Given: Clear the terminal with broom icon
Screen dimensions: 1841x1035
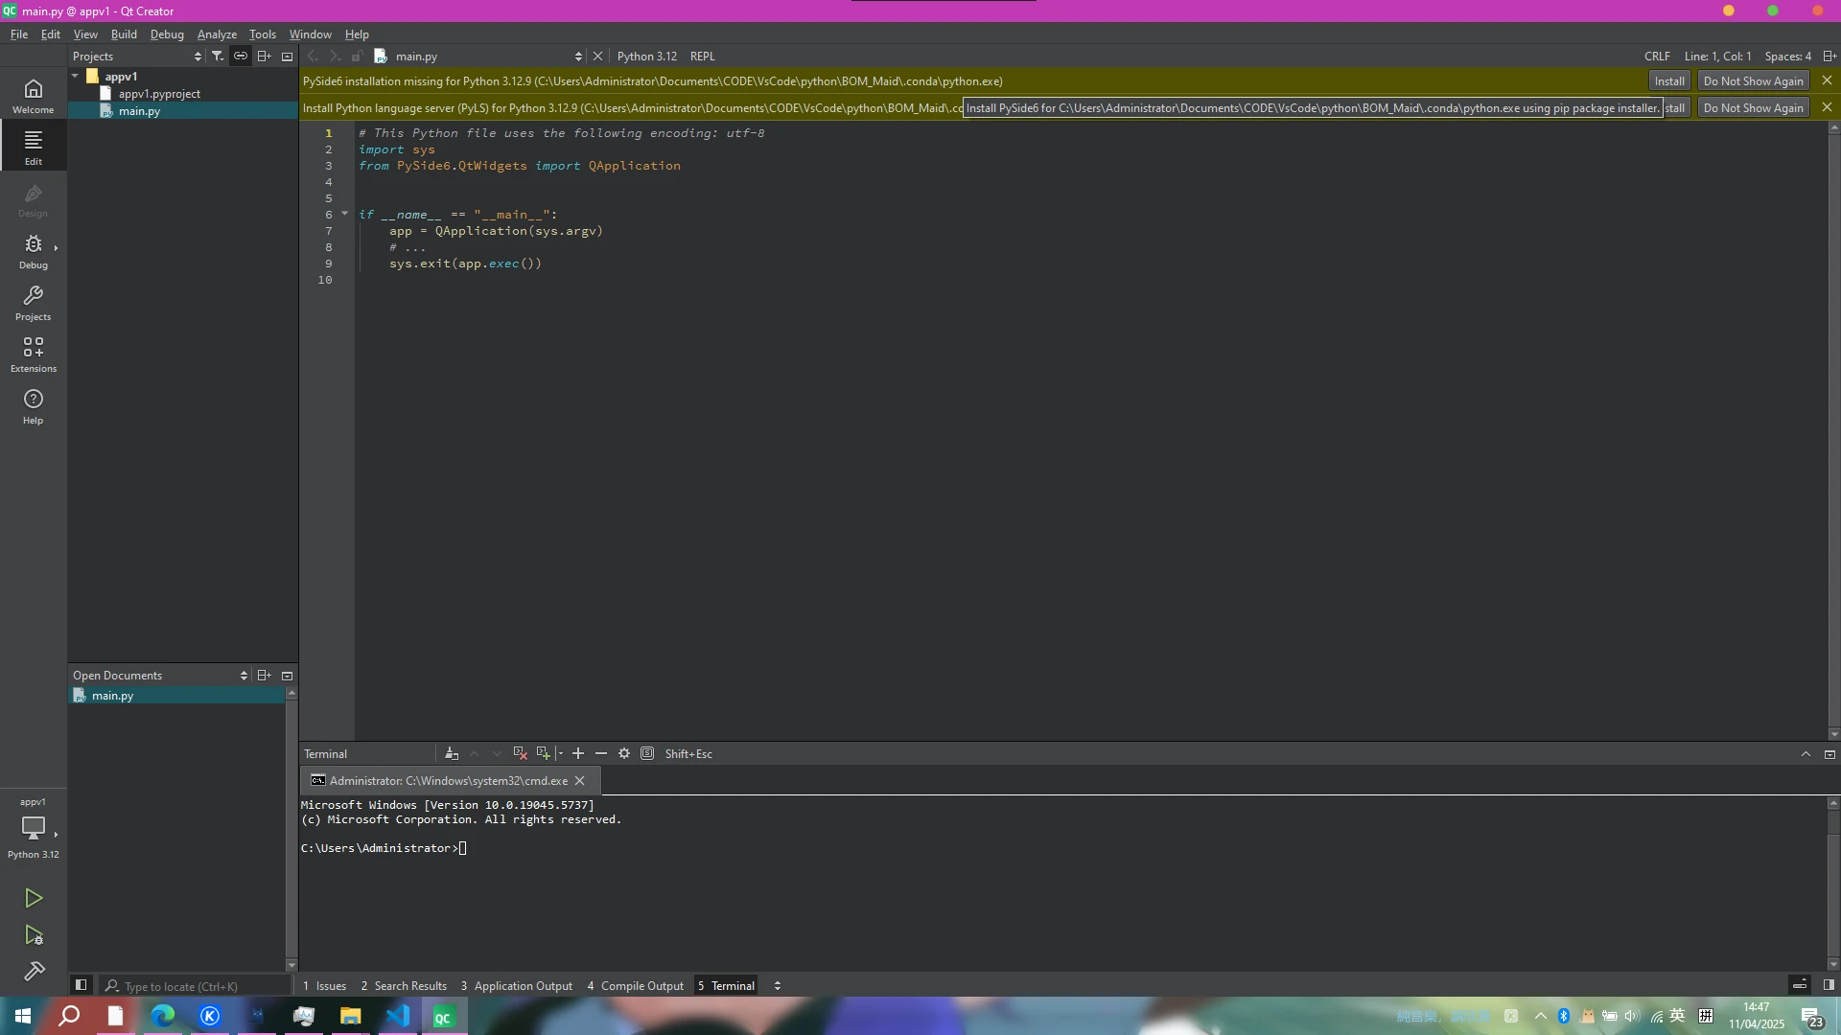Looking at the screenshot, I should tap(452, 754).
